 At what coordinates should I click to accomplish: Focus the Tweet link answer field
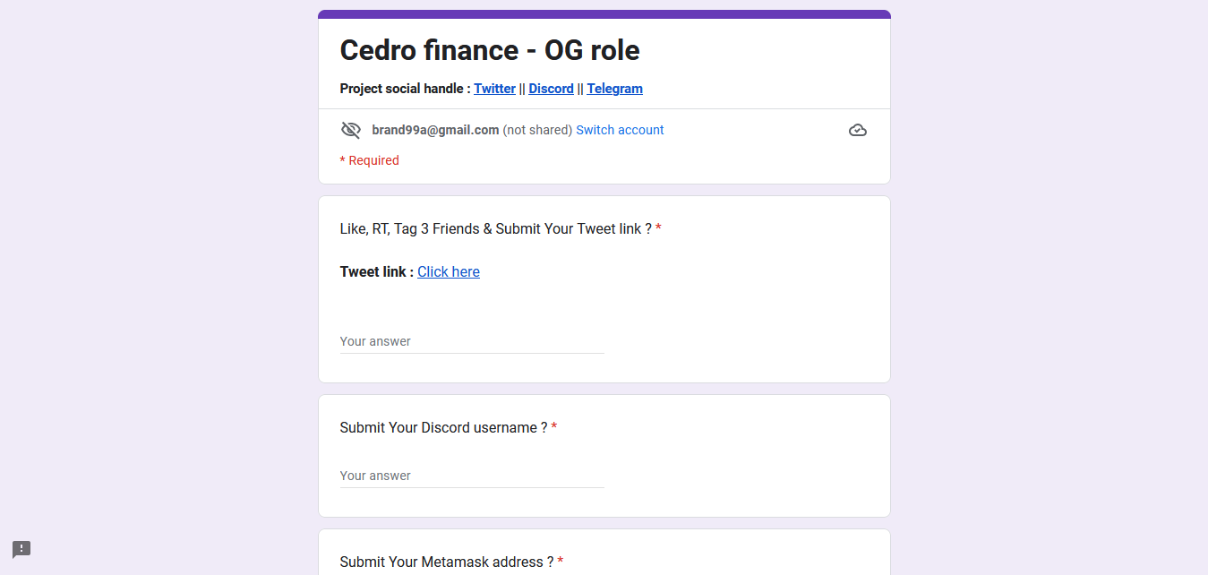[x=472, y=341]
